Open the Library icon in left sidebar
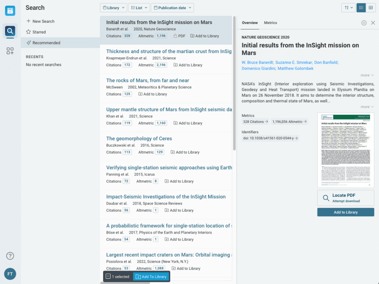Image resolution: width=379 pixels, height=284 pixels. tap(10, 11)
